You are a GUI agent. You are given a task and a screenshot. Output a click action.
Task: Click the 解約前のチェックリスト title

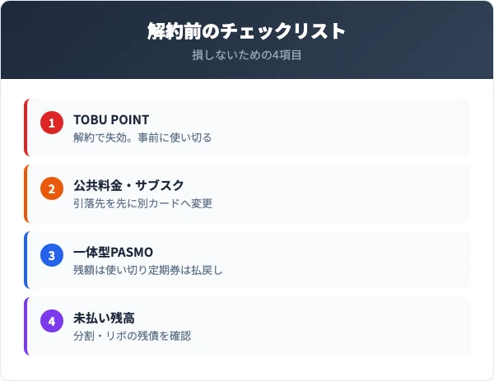point(246,31)
